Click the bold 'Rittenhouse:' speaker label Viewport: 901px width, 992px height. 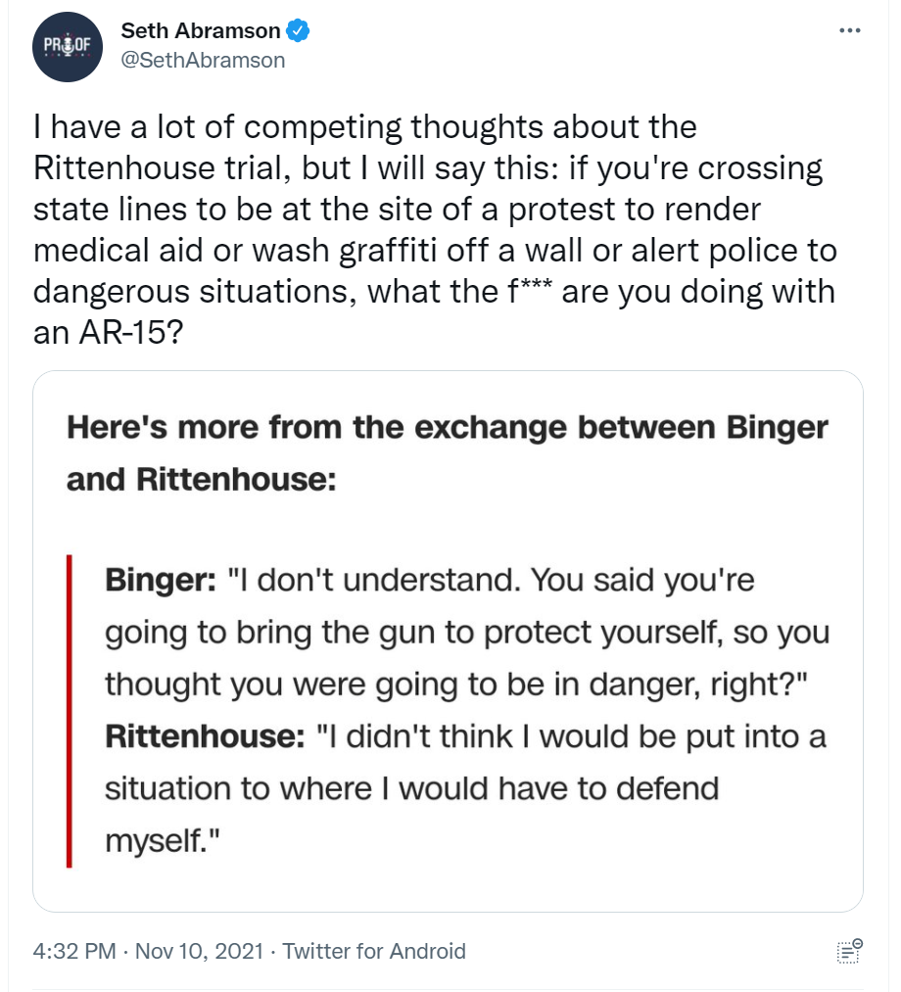pyautogui.click(x=205, y=736)
